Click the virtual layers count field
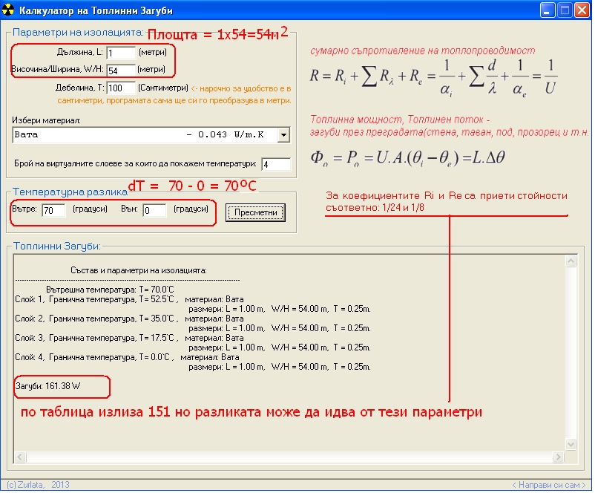The image size is (595, 493). 276,164
